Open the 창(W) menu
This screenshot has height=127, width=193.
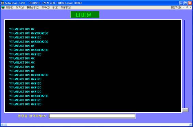[55, 7]
